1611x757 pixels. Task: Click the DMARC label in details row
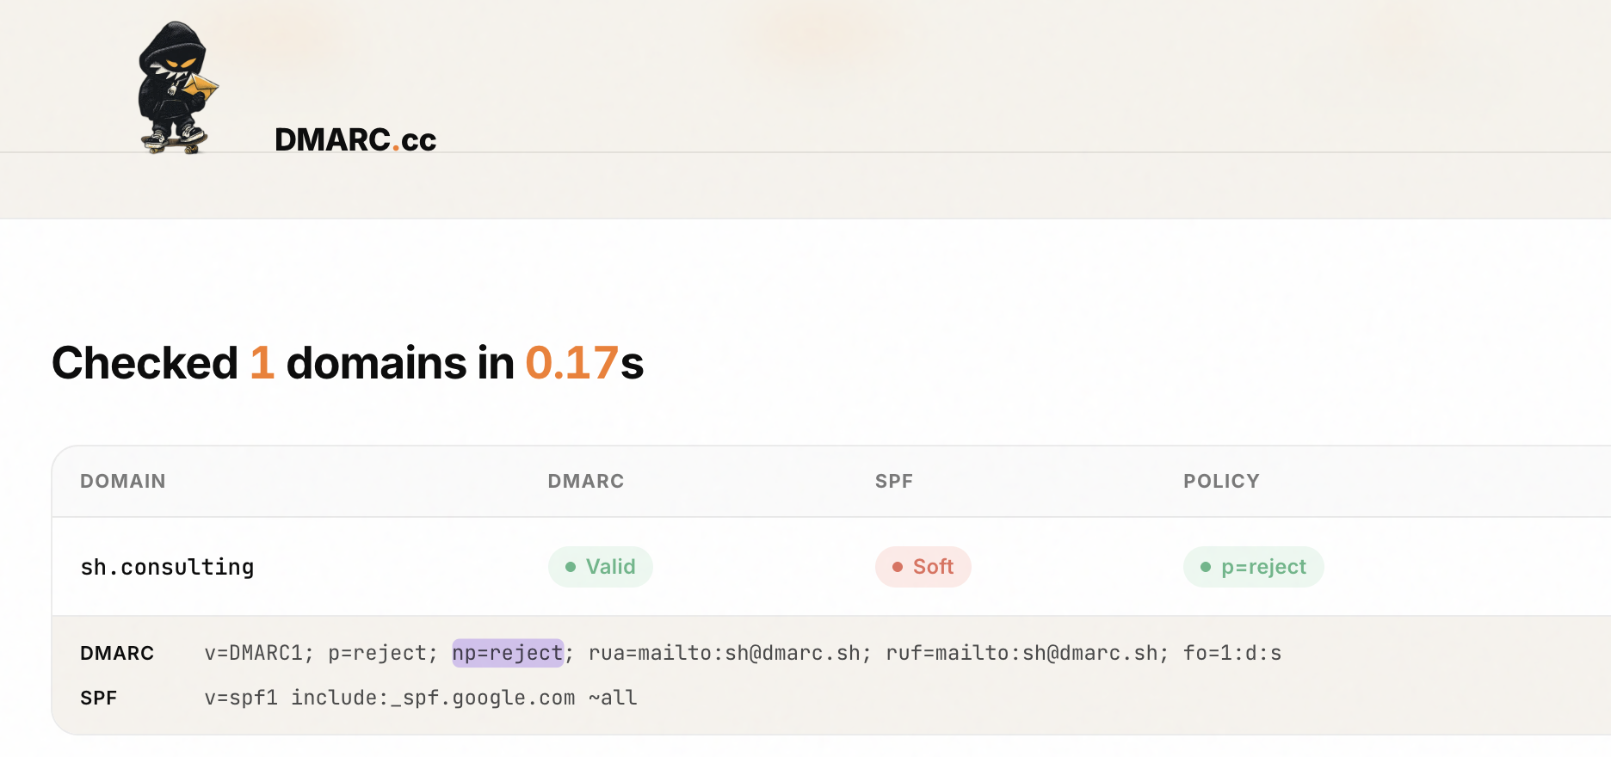pyautogui.click(x=117, y=653)
